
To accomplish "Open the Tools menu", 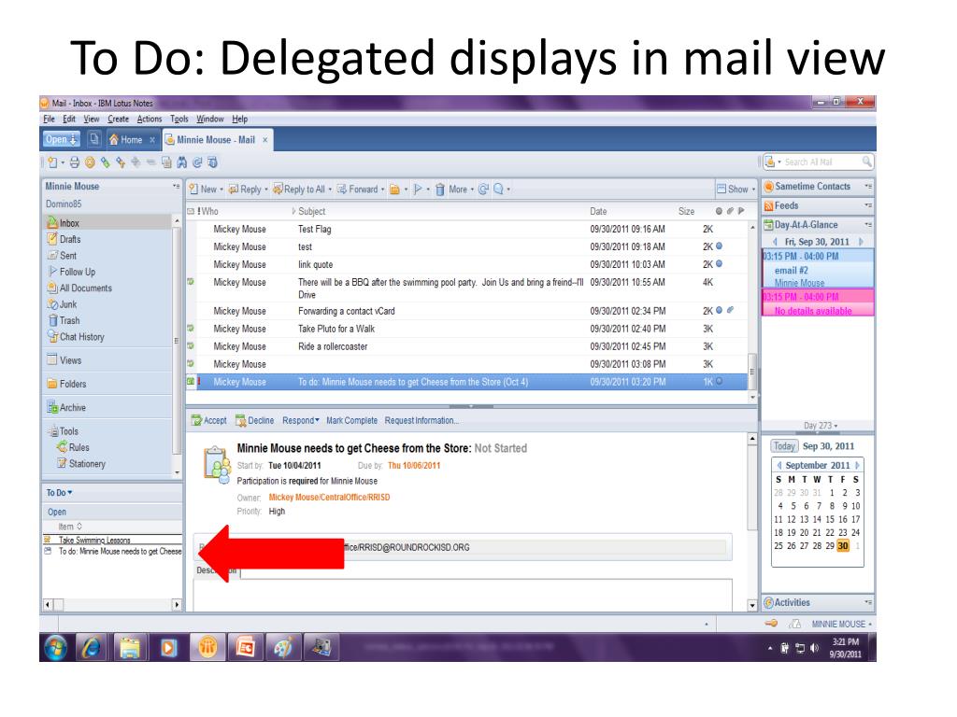I will [x=179, y=119].
